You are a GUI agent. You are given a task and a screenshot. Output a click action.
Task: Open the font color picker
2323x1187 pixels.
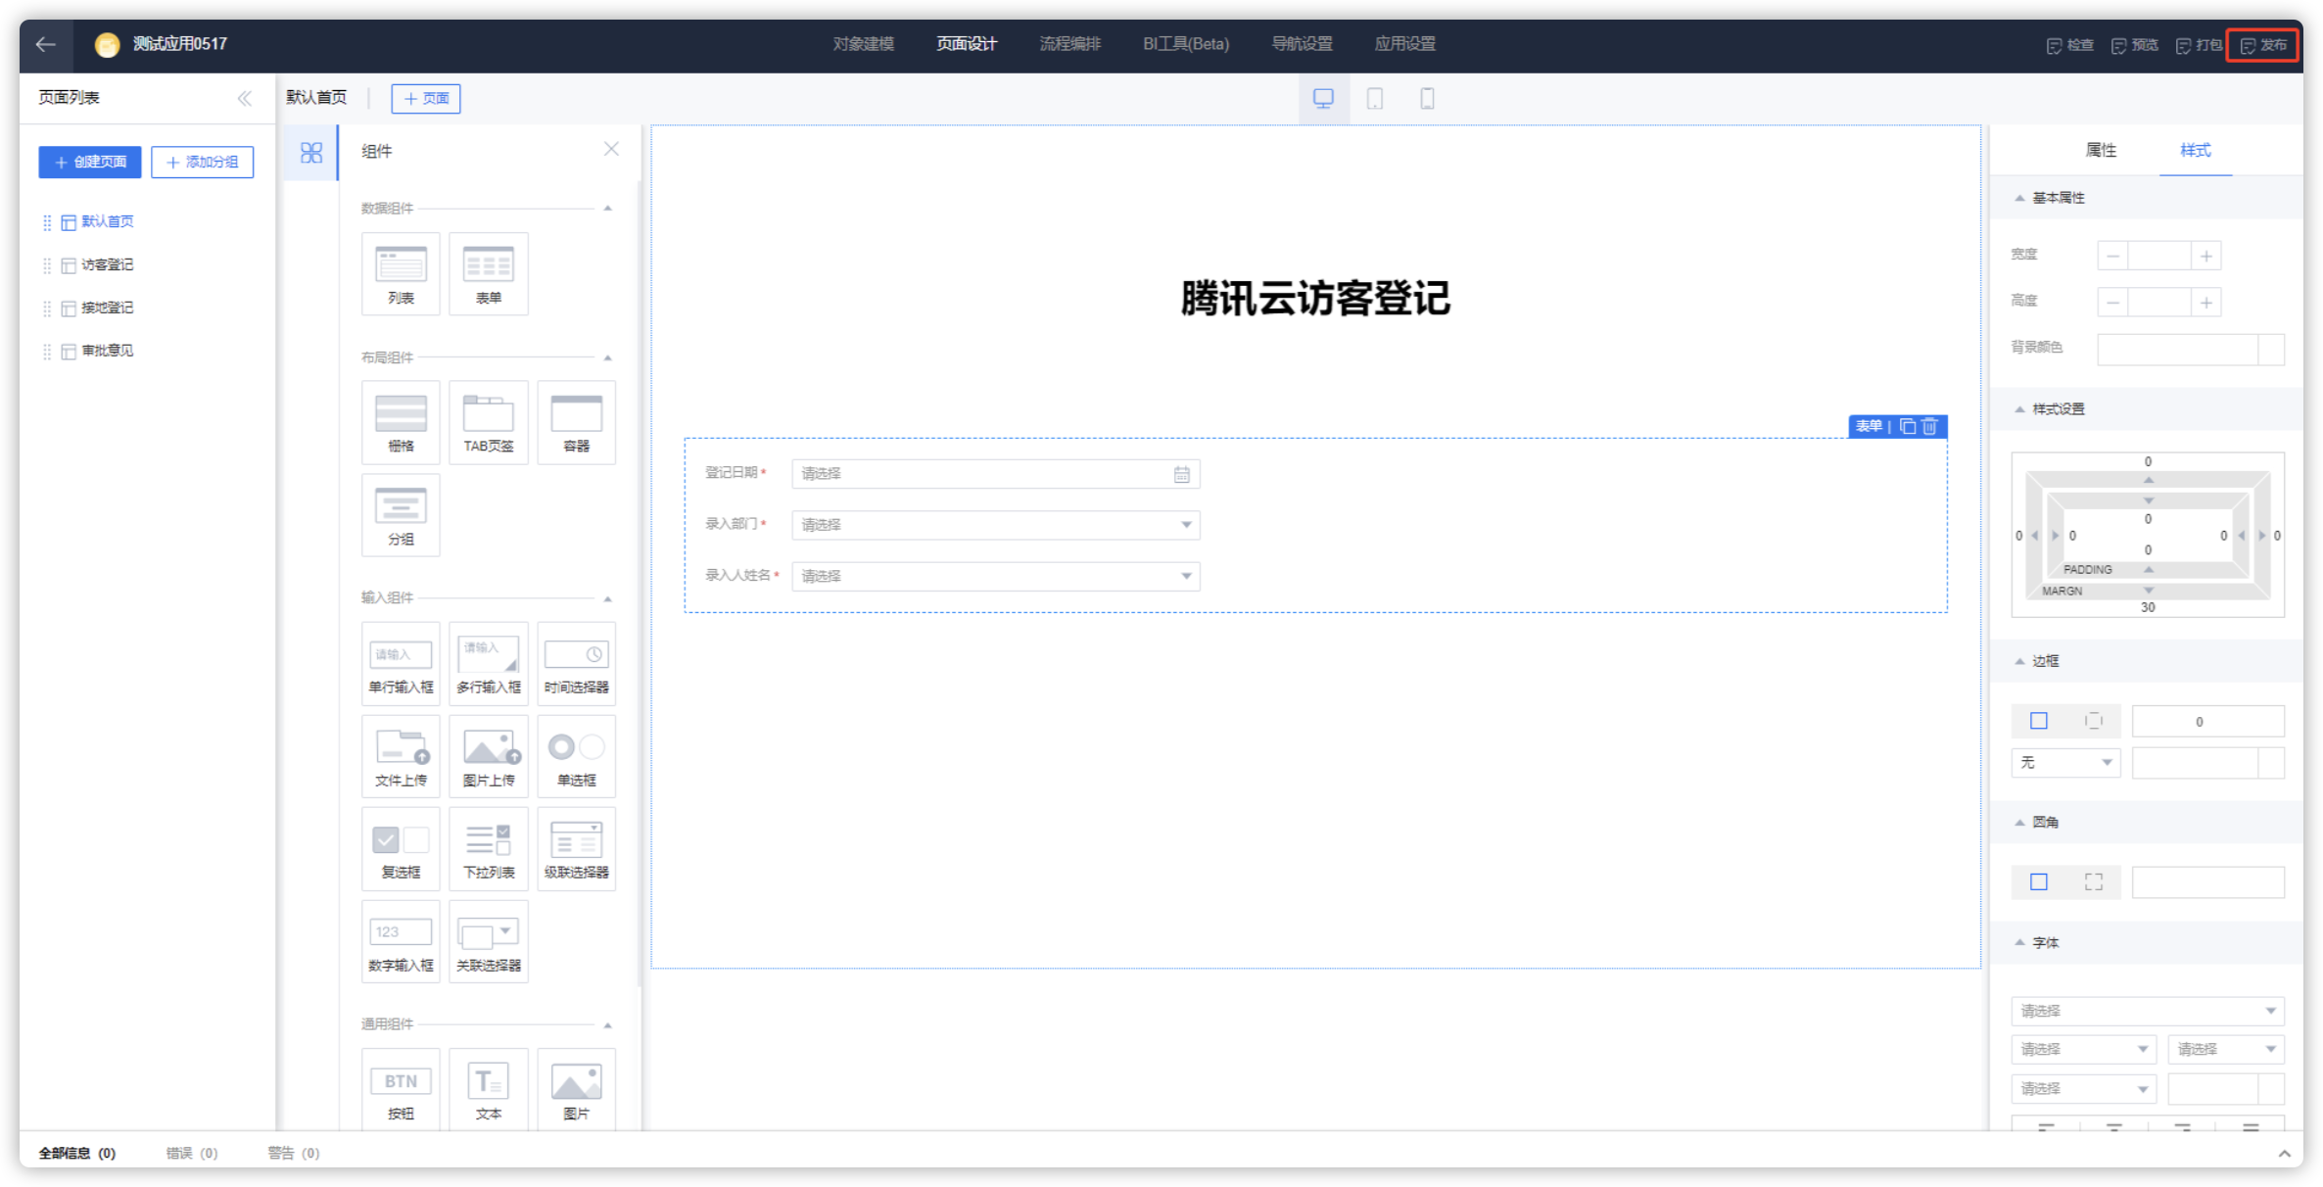(2272, 1089)
